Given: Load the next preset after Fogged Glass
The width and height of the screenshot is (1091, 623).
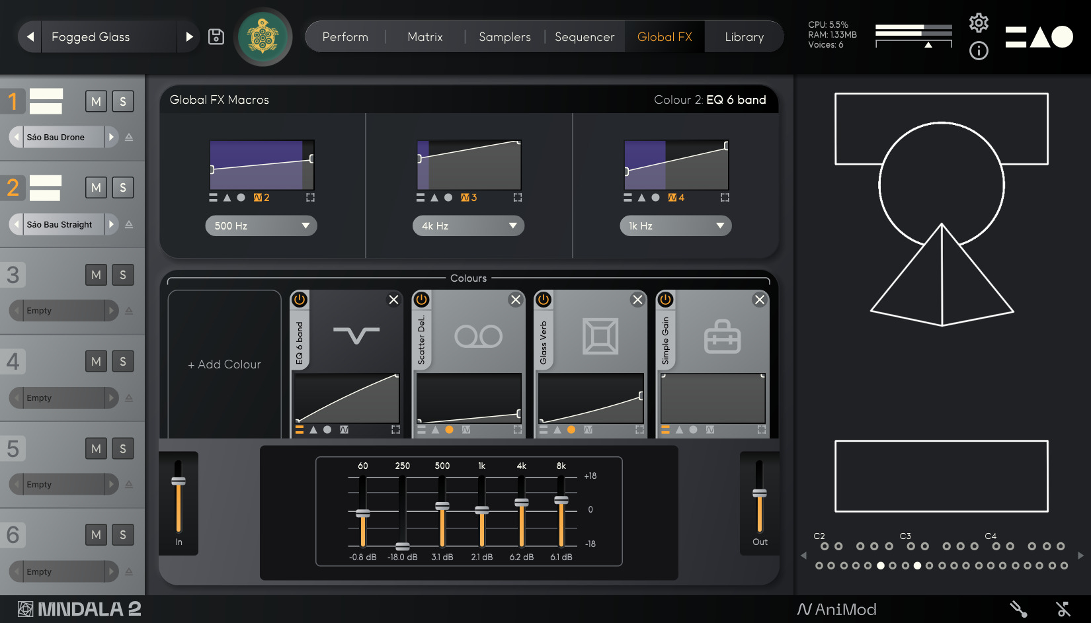Looking at the screenshot, I should (189, 37).
